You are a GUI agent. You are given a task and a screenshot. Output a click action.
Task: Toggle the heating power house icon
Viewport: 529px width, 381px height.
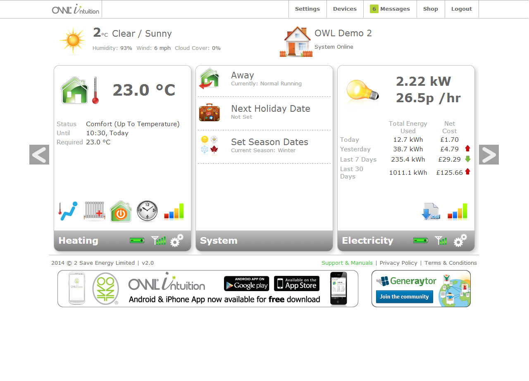coord(121,212)
